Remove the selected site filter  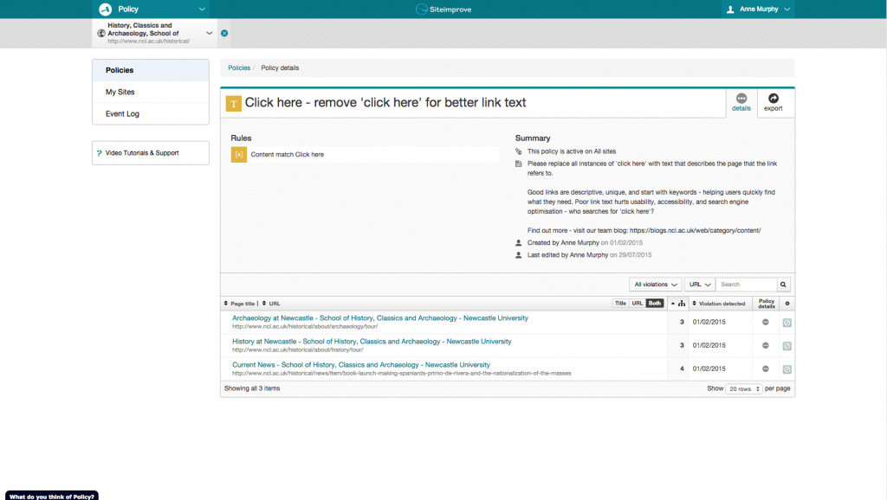[x=224, y=33]
